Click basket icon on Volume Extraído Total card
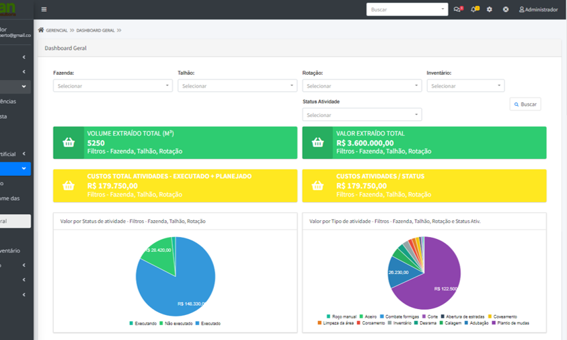567x340 pixels. tap(69, 143)
